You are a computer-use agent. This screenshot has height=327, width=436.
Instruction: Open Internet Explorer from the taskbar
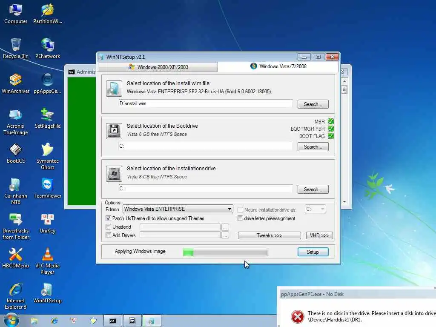click(54, 321)
